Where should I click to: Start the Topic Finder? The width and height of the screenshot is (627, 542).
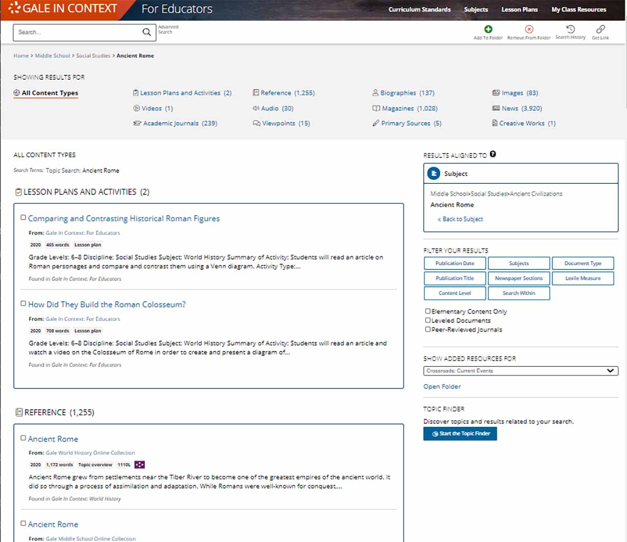tap(460, 434)
